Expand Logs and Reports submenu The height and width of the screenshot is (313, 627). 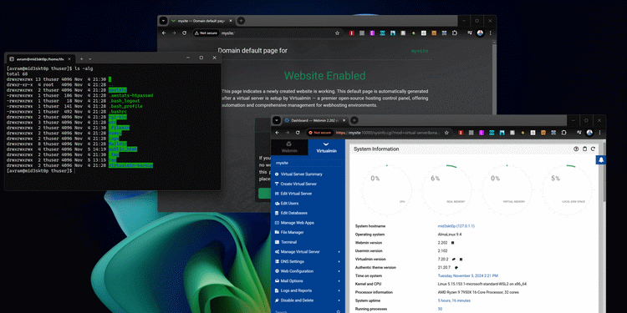coord(308,290)
